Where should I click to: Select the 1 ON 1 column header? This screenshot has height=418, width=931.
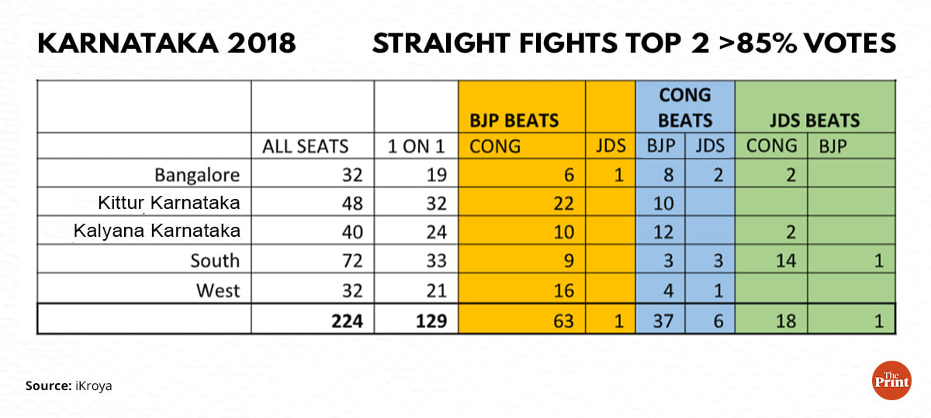coord(416,146)
